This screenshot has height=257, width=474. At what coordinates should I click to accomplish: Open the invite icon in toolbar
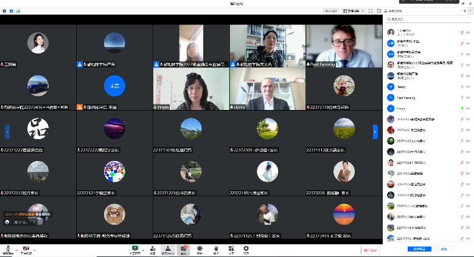(x=153, y=248)
